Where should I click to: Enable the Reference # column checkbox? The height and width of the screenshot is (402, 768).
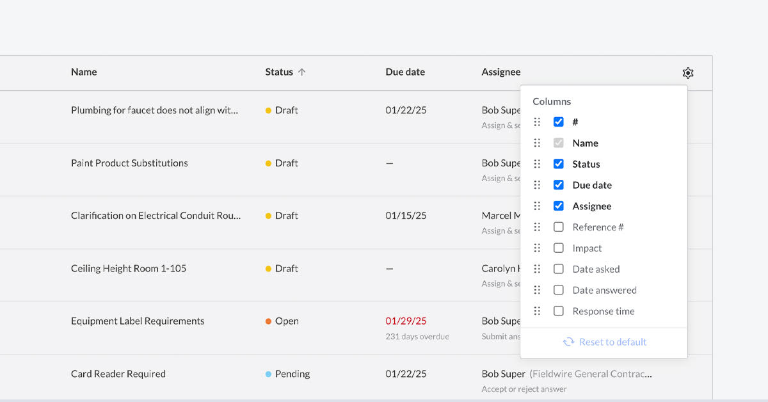tap(559, 227)
